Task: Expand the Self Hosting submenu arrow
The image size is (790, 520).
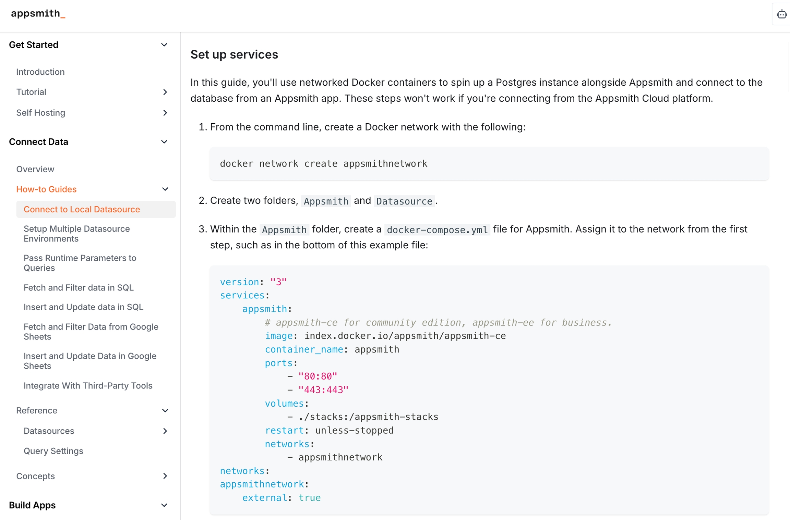Action: 165,113
